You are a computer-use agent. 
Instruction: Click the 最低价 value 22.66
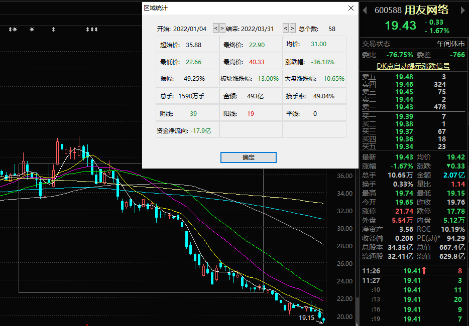click(193, 62)
